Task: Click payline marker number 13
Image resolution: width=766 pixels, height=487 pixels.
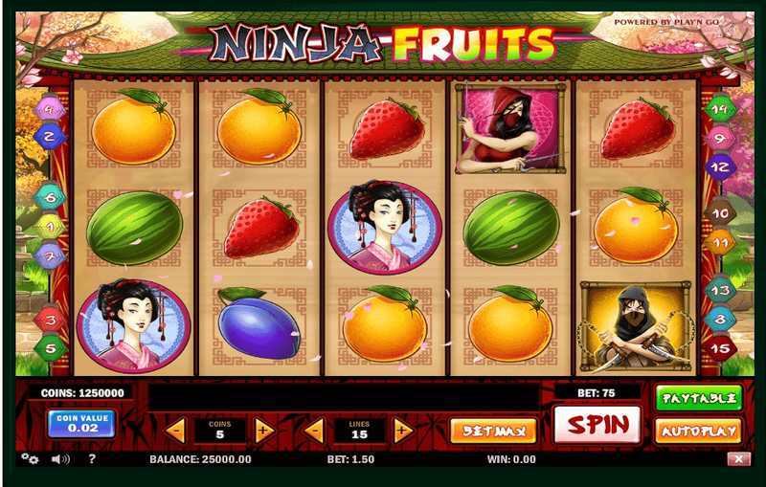Action: pyautogui.click(x=720, y=291)
